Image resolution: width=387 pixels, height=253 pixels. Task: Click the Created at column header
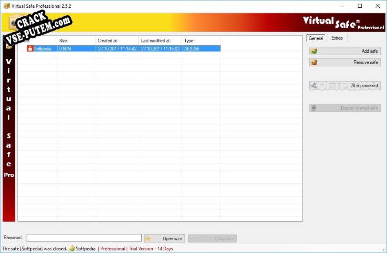(x=117, y=41)
